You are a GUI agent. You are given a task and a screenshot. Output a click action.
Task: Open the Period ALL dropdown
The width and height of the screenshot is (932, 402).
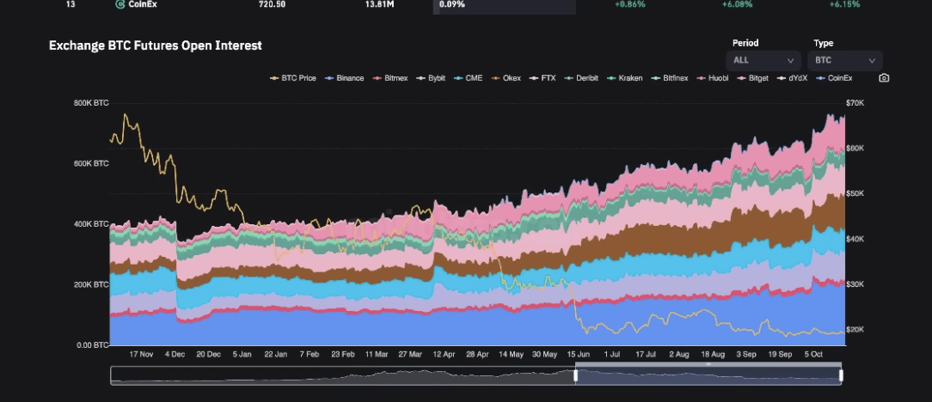pos(763,61)
